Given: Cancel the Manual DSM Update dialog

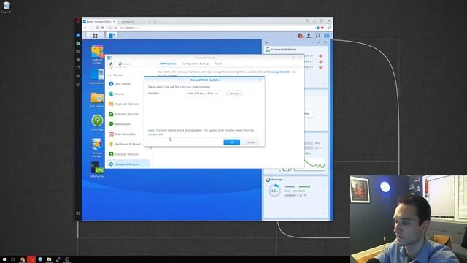Looking at the screenshot, I should coord(250,142).
